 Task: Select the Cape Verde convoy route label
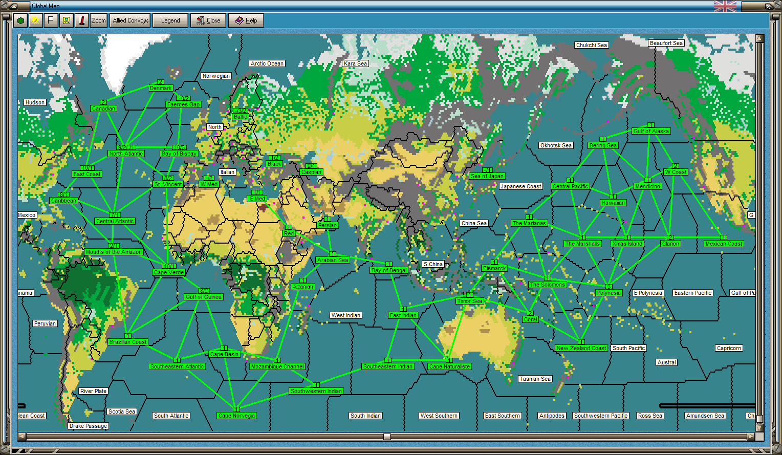point(168,273)
